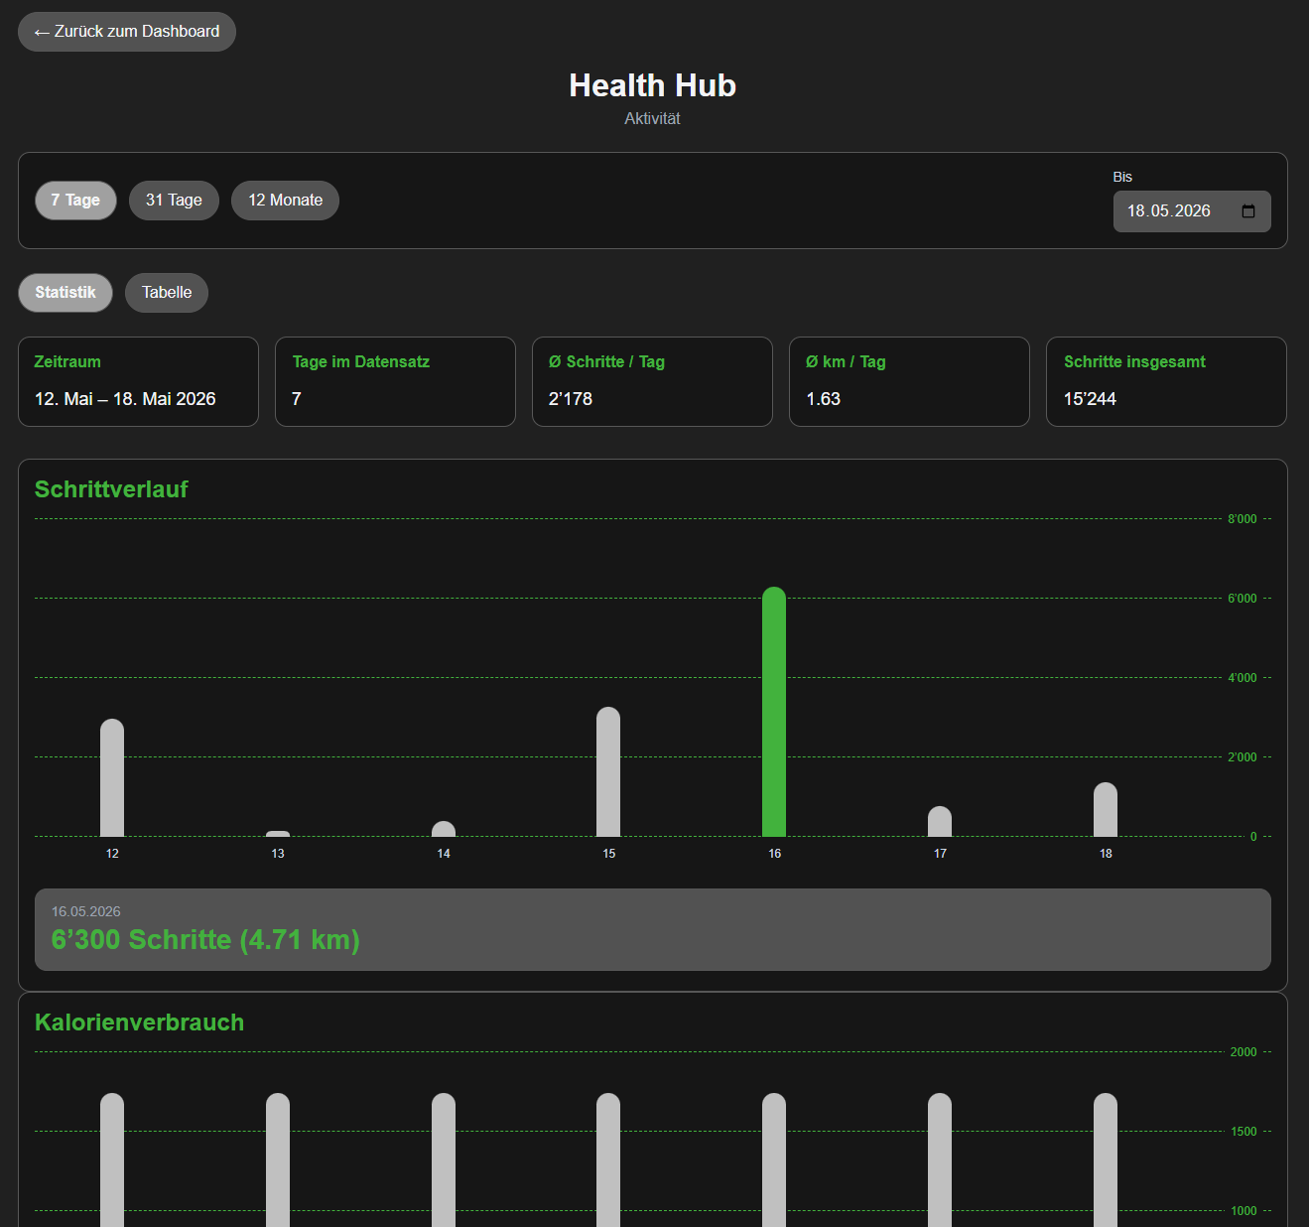The height and width of the screenshot is (1227, 1309).
Task: Select the green step bar for day 16
Action: pos(774,712)
